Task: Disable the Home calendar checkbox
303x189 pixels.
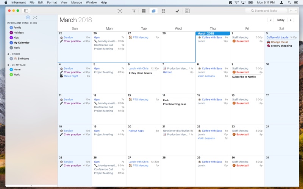Action: 11,70
